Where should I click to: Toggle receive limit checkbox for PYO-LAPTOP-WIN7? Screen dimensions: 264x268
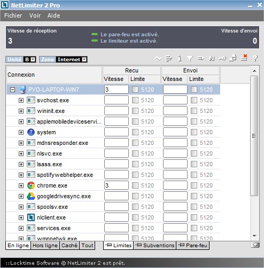coord(135,90)
